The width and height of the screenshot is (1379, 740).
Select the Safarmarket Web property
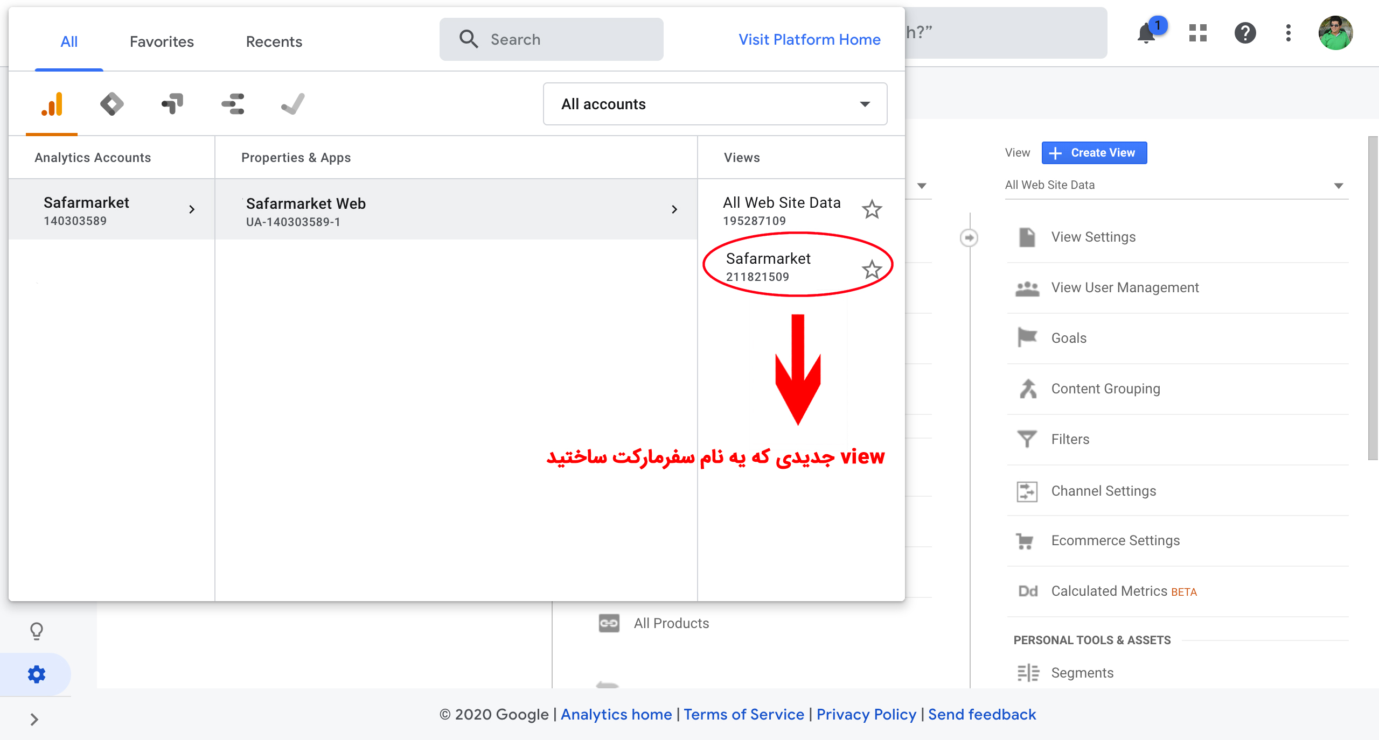(x=456, y=209)
